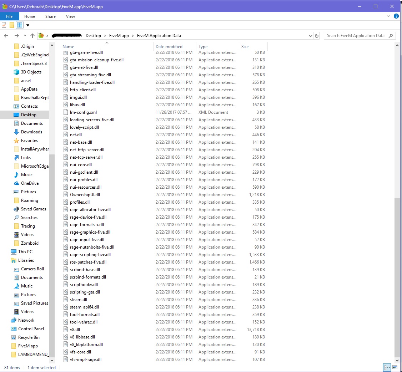Viewport: 402px width, 372px height.
Task: Select the profiles.dll file icon
Action: [x=66, y=202]
